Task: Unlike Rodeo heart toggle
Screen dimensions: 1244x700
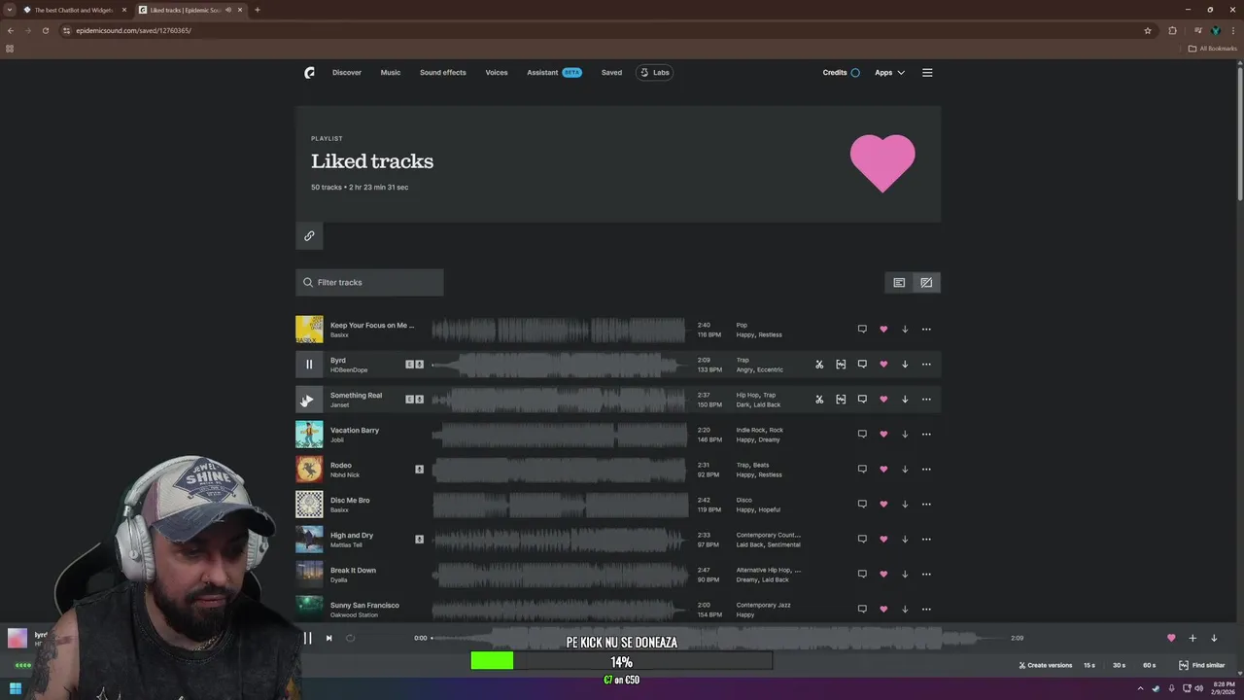Action: point(883,470)
